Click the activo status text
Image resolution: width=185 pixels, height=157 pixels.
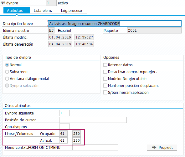coord(63,3)
